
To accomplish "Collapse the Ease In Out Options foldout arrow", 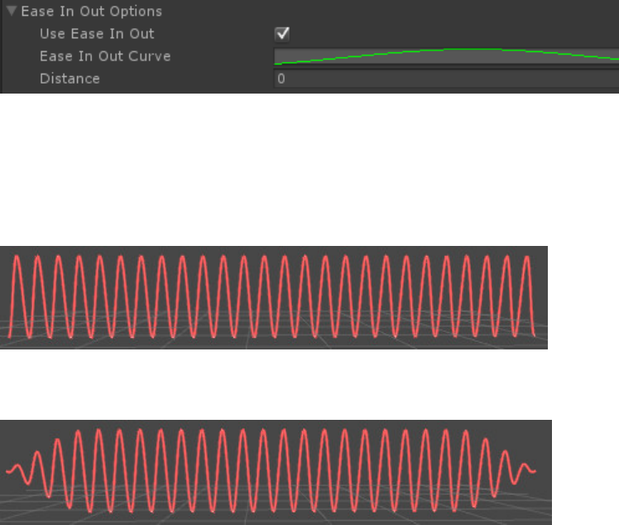I will pos(12,12).
